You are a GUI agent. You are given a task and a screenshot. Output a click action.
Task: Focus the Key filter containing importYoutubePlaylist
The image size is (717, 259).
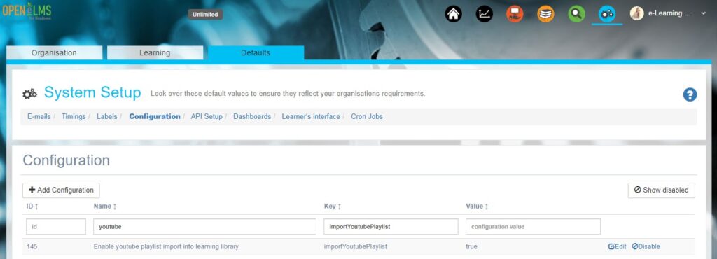point(391,227)
